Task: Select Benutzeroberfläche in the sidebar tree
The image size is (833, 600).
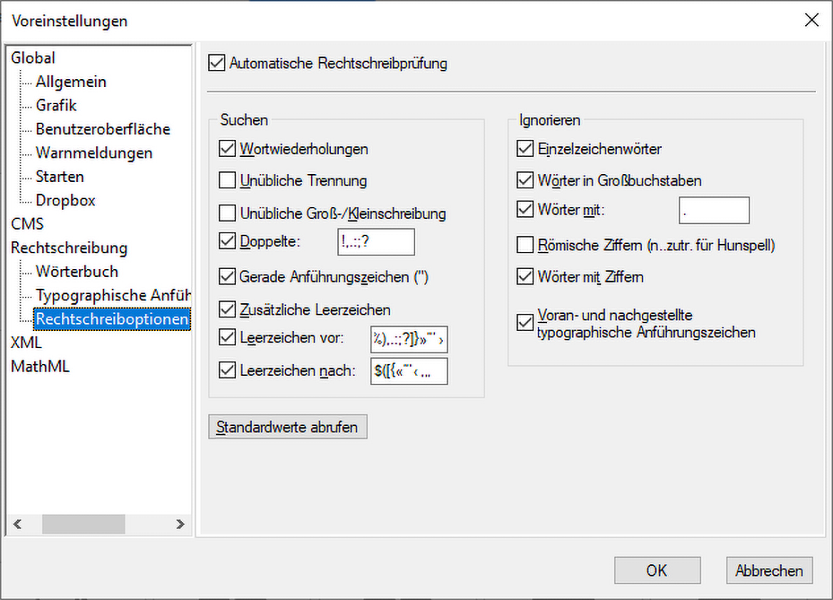Action: point(103,129)
